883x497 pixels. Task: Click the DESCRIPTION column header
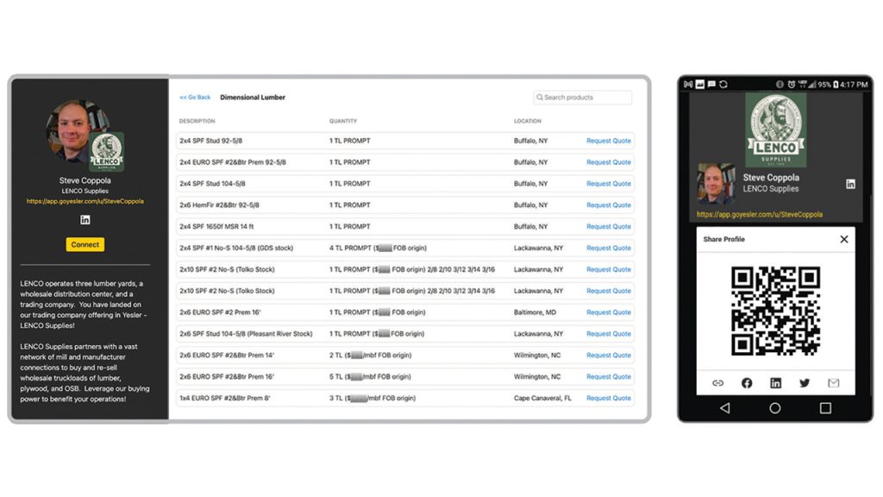[197, 121]
